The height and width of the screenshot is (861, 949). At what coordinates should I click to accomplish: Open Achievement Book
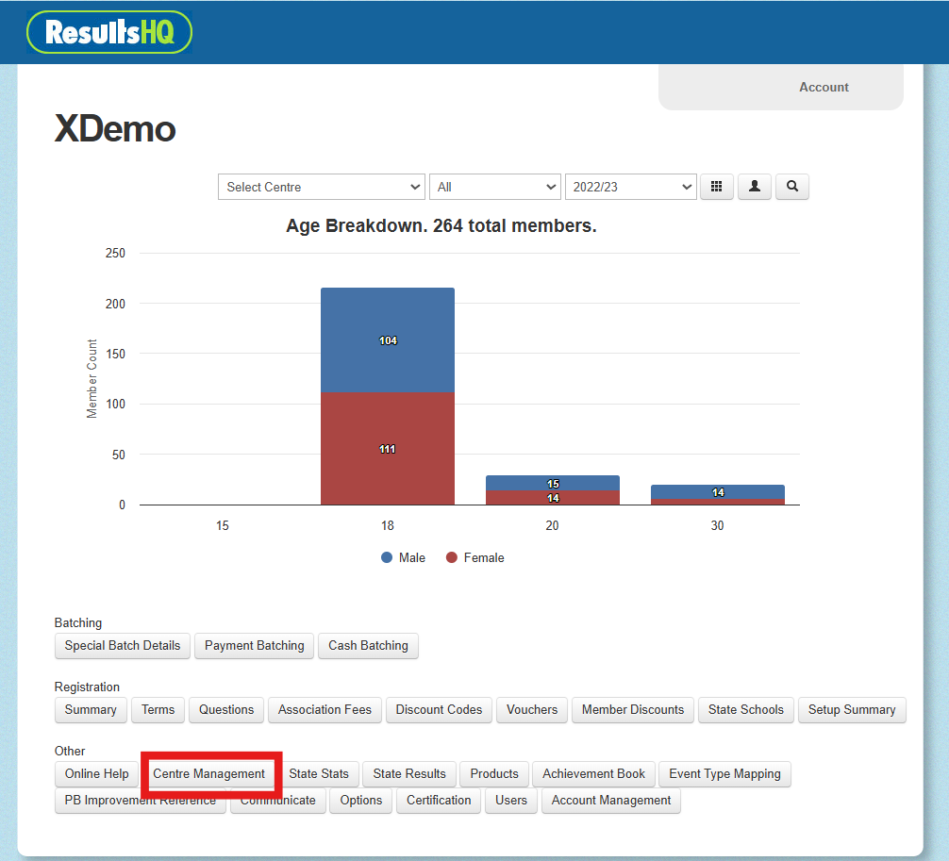(x=593, y=774)
